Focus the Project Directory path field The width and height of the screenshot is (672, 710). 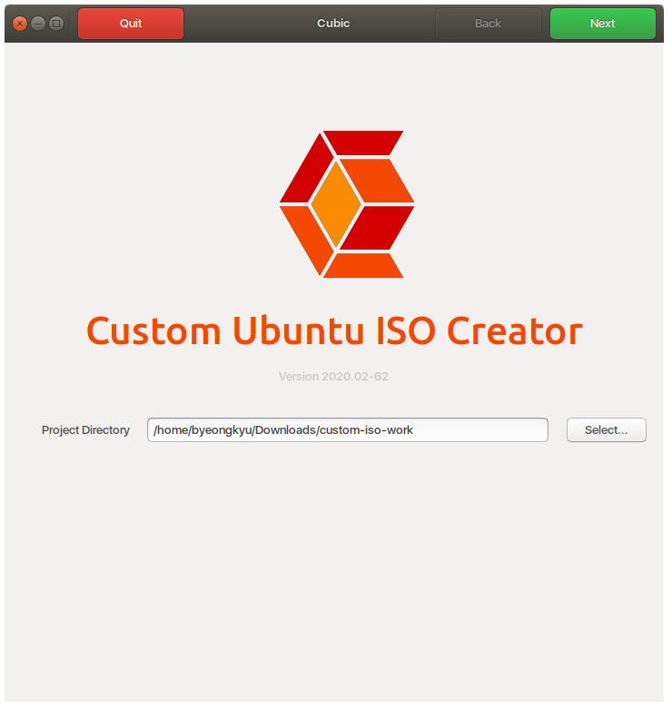pos(347,430)
